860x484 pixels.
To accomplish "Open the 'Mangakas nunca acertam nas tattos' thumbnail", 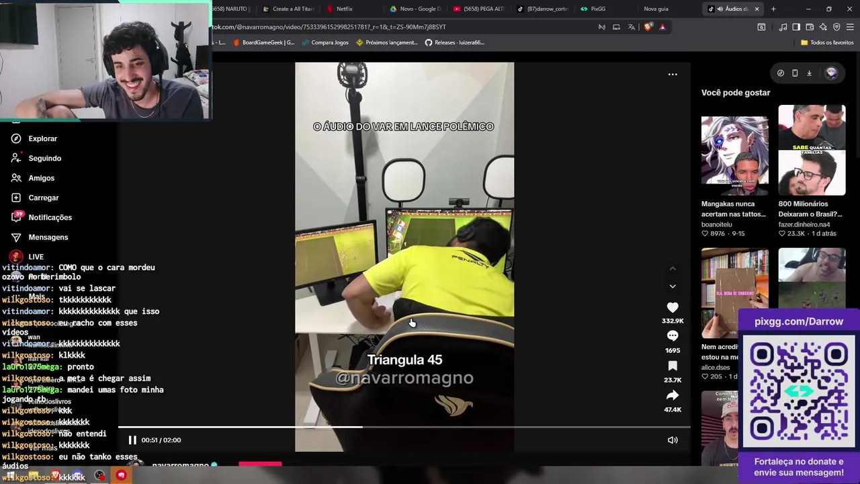I will pos(734,151).
